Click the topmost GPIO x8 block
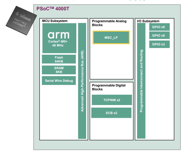Screen dimensions: 186x152 tap(158, 27)
